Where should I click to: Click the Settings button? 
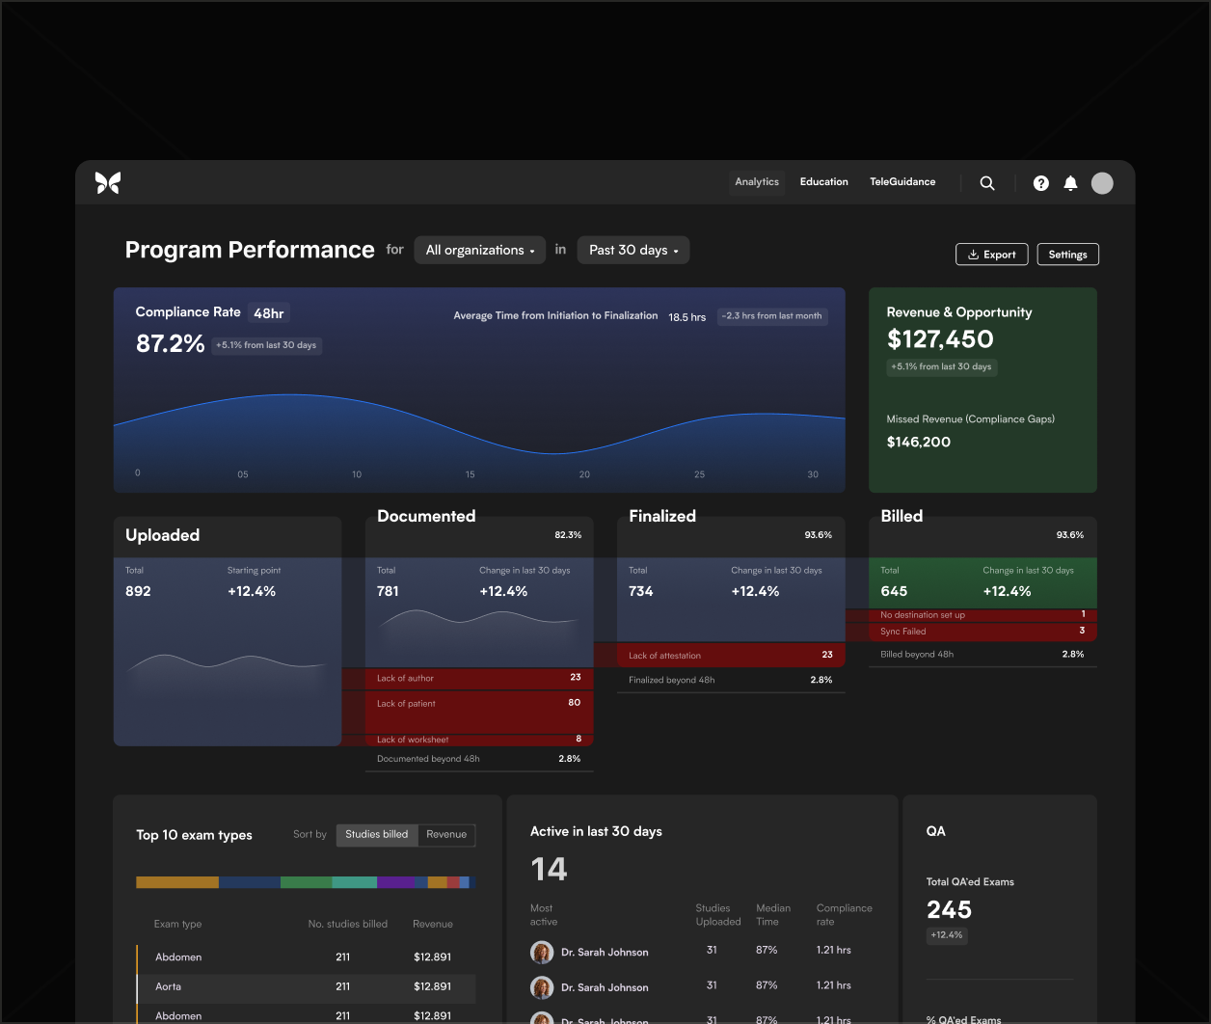[x=1067, y=255]
